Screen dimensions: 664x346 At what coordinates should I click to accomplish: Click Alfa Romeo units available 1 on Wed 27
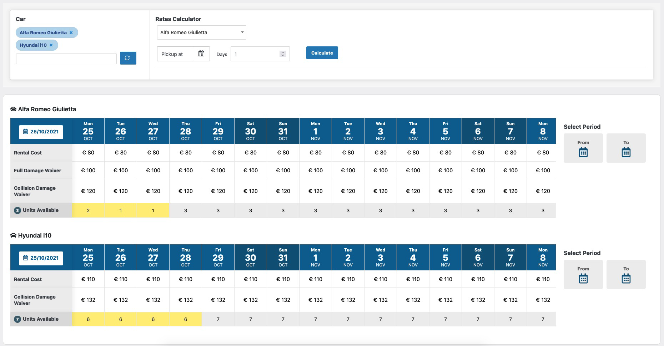153,210
